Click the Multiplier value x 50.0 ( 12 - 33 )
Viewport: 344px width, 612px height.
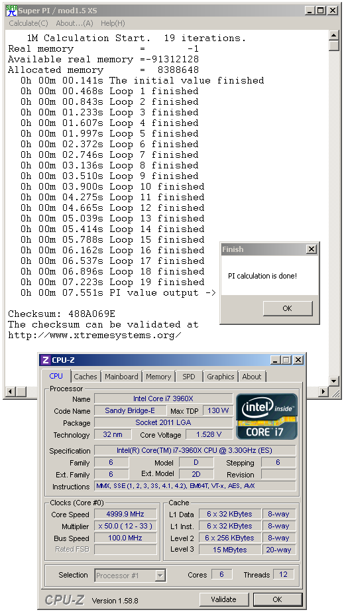tap(125, 526)
